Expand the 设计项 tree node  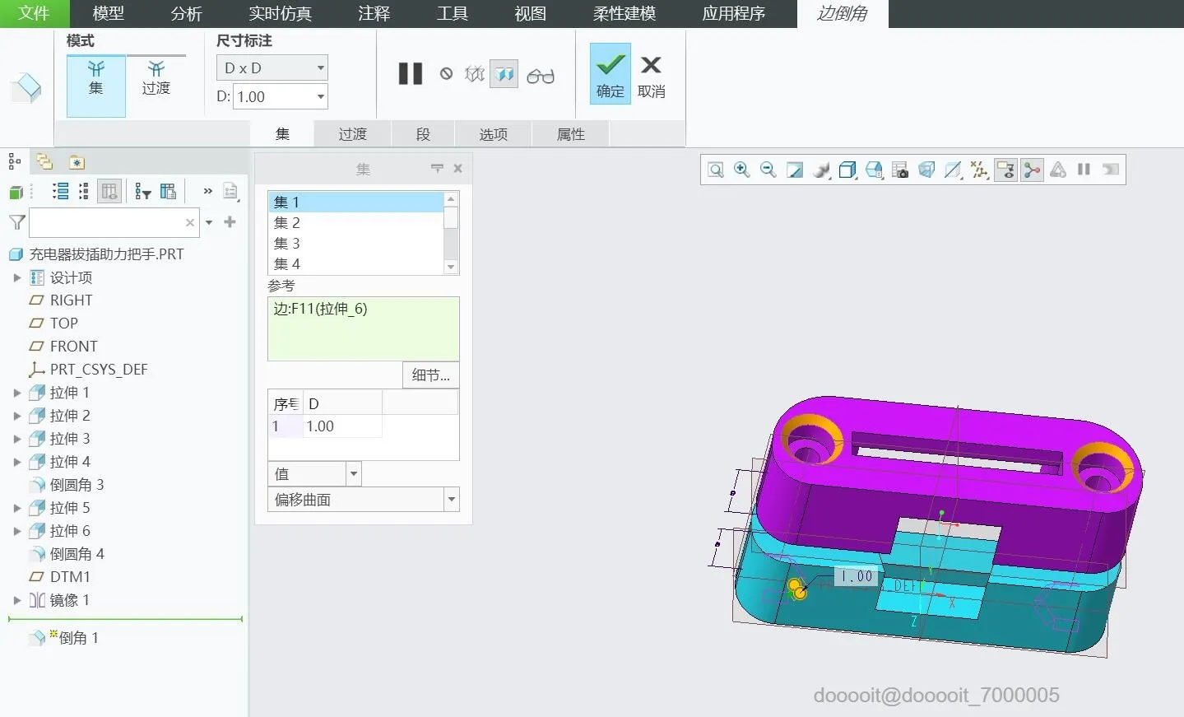[x=16, y=277]
